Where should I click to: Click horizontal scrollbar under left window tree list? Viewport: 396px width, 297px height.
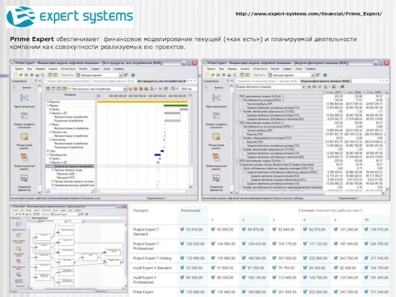(x=70, y=190)
